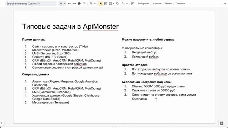Add a comment with toolbar icon
Image resolution: width=228 pixels, height=128 pixels.
coord(133,4)
